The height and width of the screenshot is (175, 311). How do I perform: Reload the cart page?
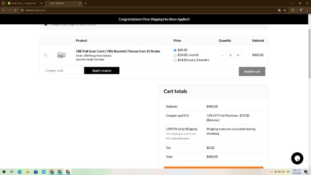[15, 10]
